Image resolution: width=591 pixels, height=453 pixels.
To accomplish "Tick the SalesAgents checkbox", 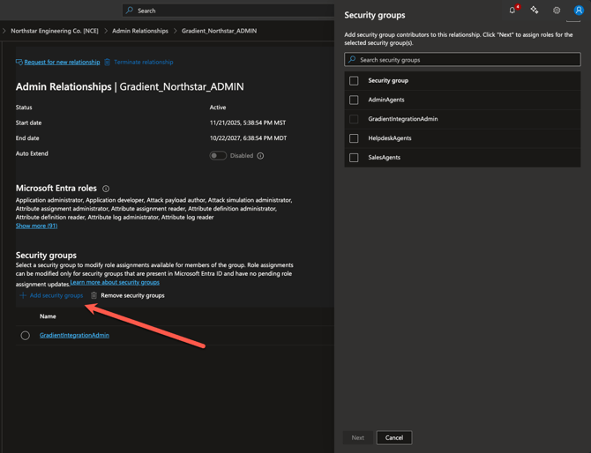I will point(354,158).
